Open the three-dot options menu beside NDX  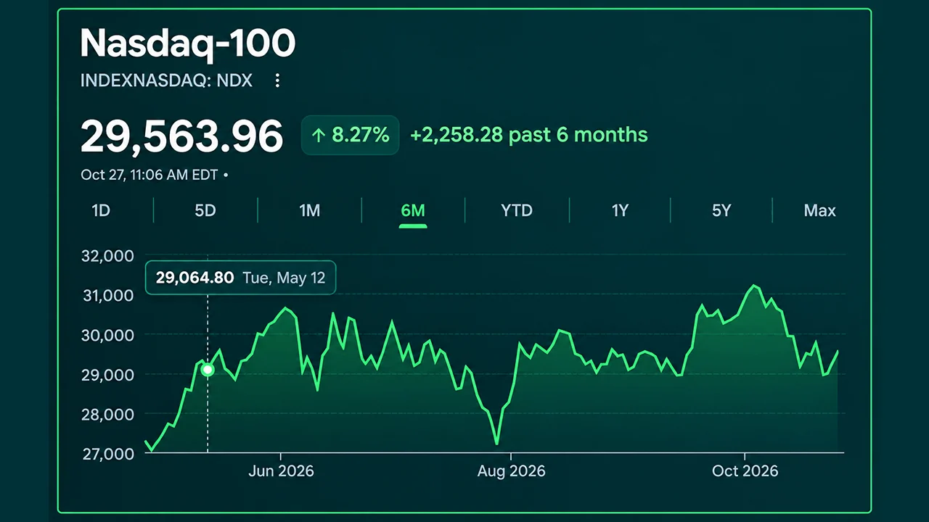(x=277, y=80)
